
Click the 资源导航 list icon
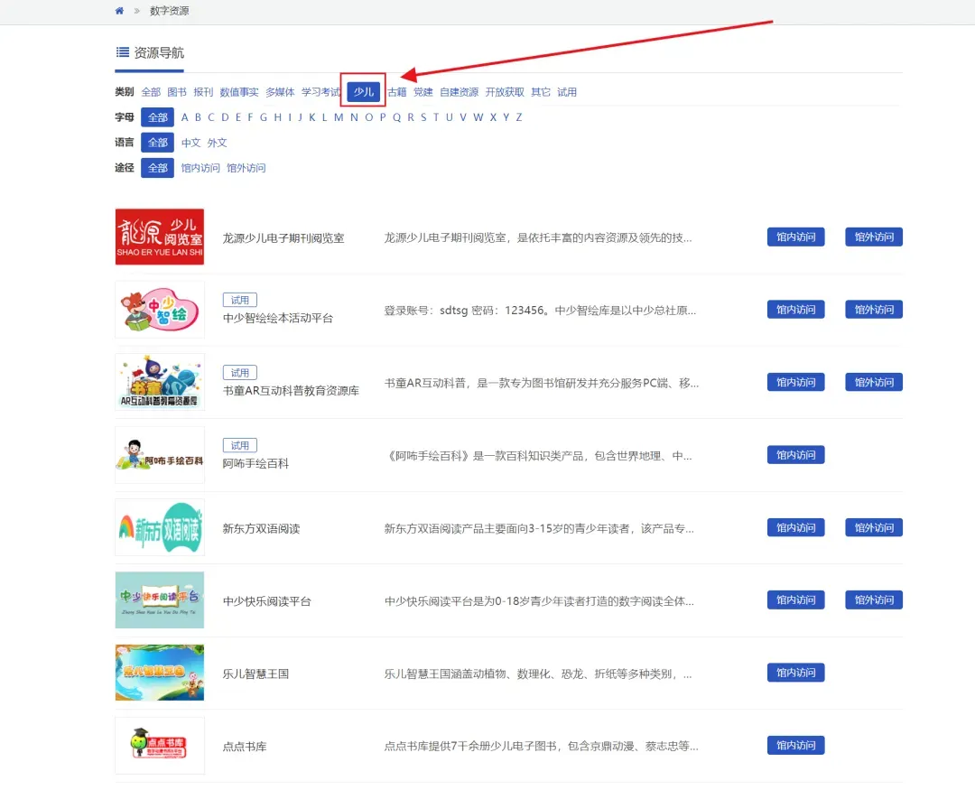pos(123,52)
